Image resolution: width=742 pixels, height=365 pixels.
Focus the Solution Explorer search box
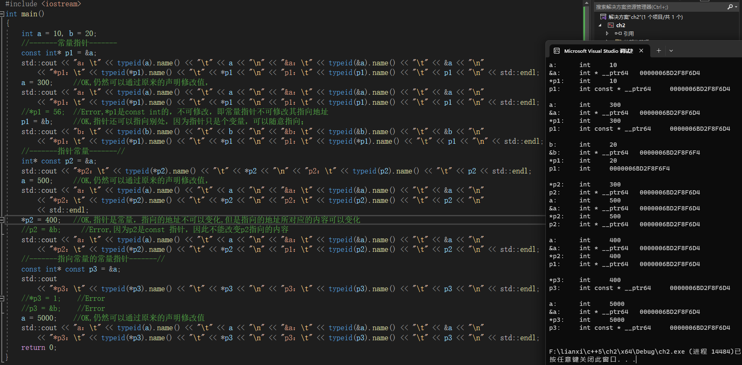coord(658,7)
